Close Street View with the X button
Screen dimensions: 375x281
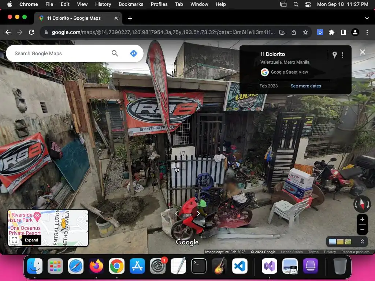tap(362, 52)
